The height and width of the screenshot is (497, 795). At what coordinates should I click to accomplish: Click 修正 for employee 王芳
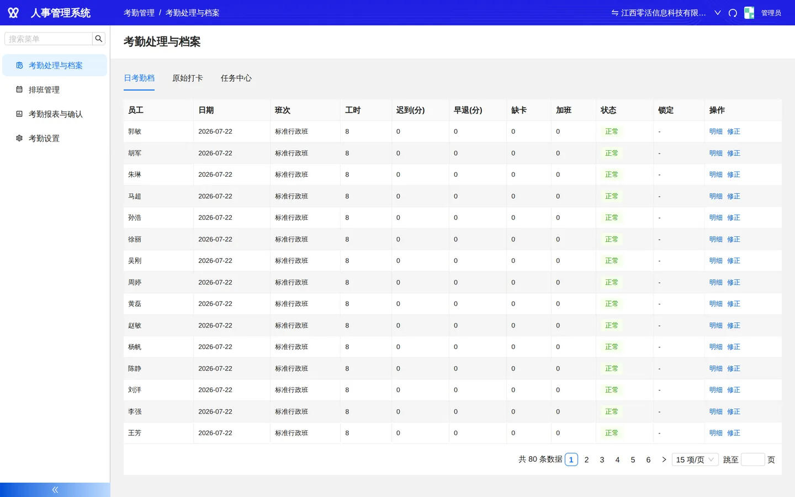pyautogui.click(x=734, y=433)
